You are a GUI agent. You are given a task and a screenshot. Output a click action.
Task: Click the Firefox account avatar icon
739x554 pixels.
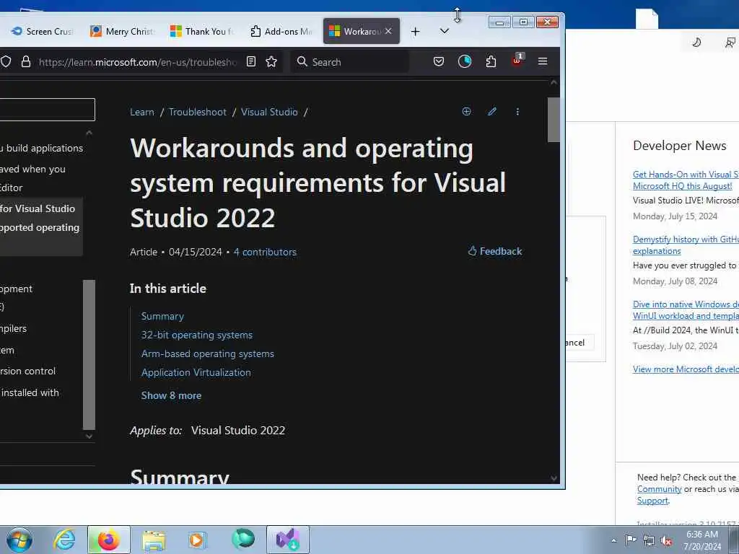click(465, 62)
